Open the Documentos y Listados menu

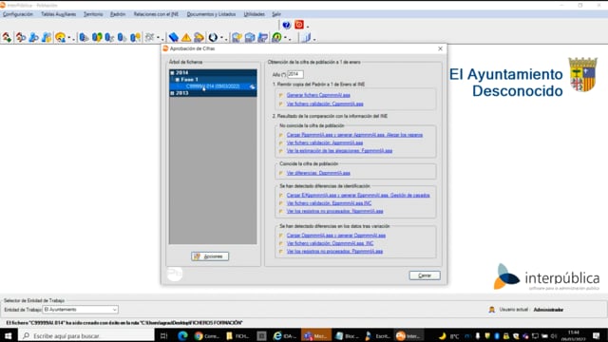coord(211,14)
